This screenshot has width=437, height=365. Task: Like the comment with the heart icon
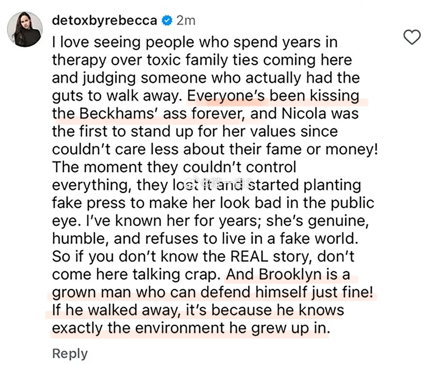point(412,37)
